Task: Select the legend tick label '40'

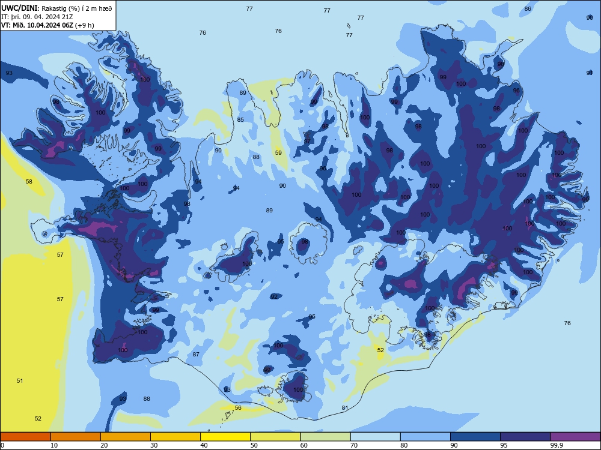Action: point(204,445)
